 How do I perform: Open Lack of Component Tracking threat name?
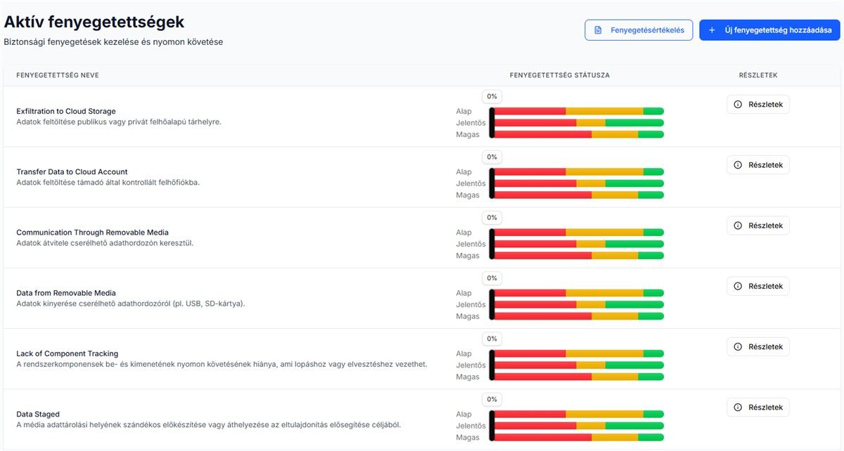68,353
